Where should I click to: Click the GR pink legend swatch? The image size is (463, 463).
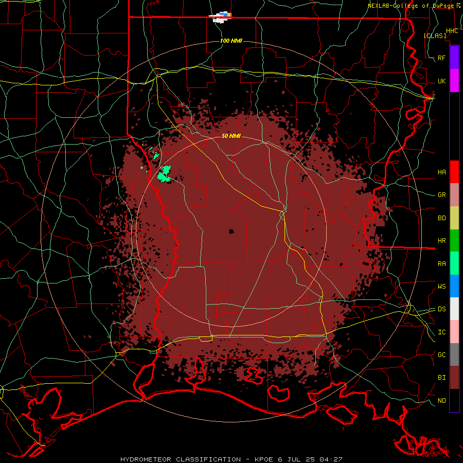(454, 194)
